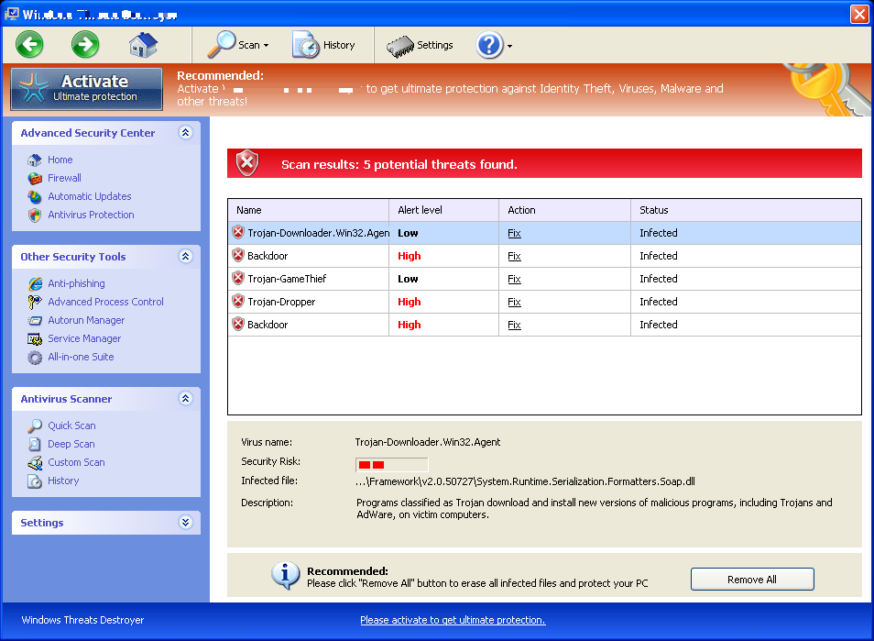
Task: Click the Remove All button
Action: click(x=751, y=579)
